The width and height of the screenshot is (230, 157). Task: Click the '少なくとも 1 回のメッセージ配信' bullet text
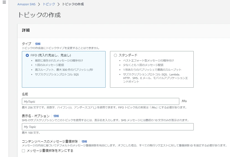143,65
